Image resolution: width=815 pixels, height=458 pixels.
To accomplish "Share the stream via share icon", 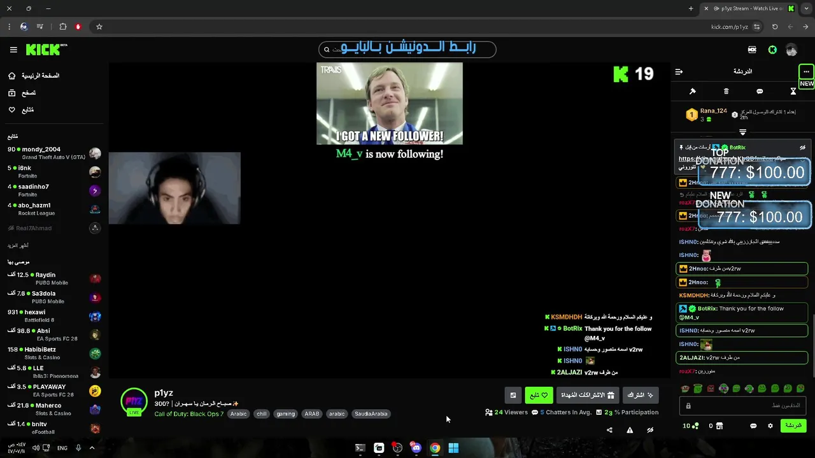I will (x=609, y=430).
